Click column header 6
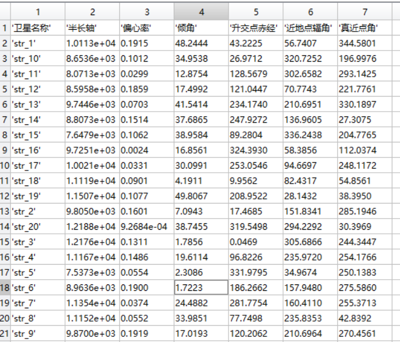Viewport: 400px width, 342px height. pos(310,12)
